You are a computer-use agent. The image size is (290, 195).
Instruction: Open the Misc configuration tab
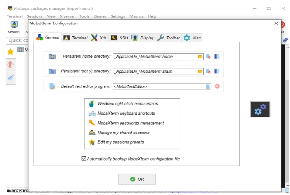click(x=192, y=38)
